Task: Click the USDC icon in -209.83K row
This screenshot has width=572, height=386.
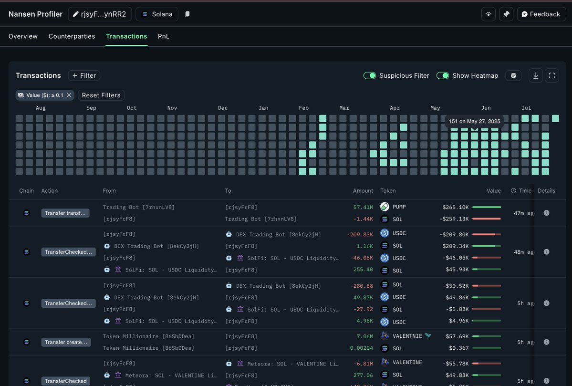Action: (x=385, y=233)
